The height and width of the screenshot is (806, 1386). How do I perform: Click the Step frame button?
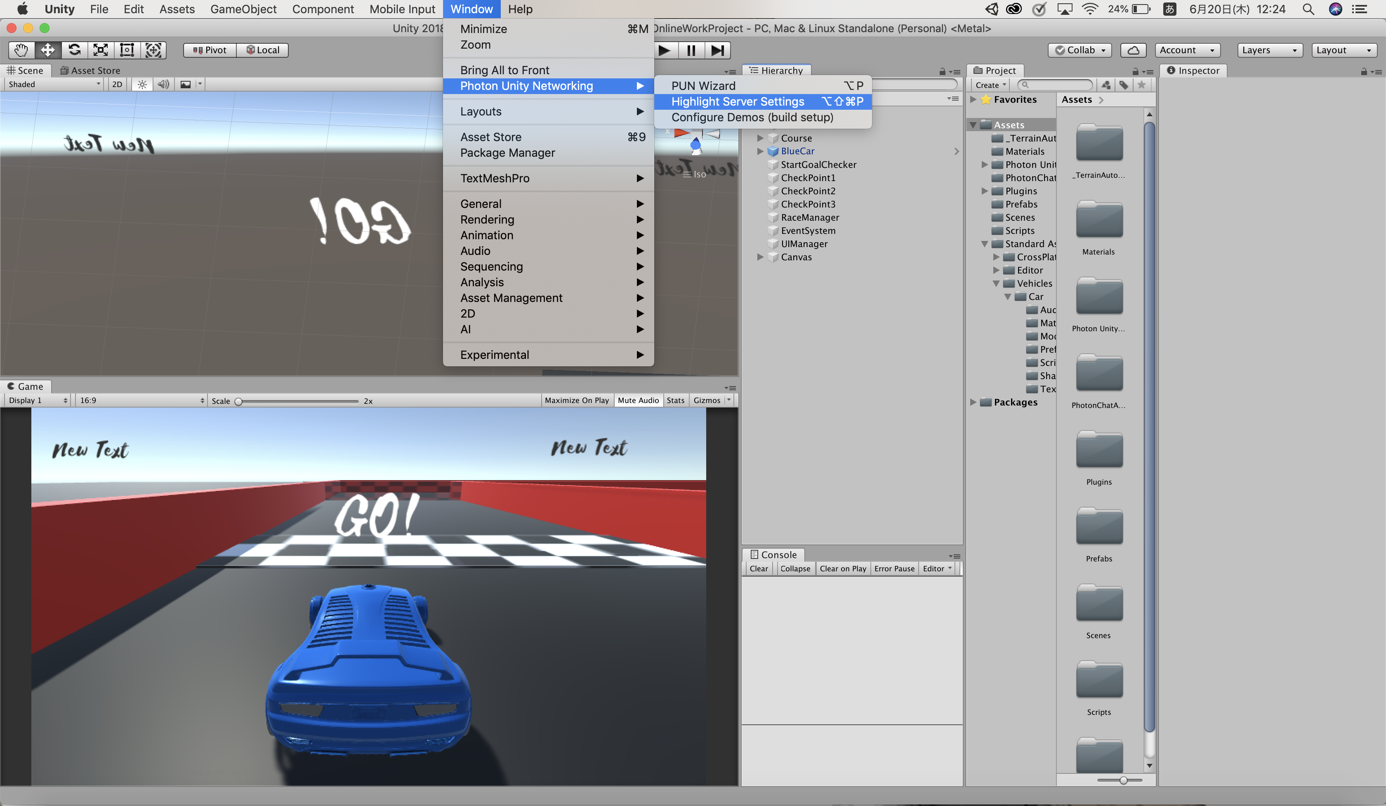pos(717,50)
